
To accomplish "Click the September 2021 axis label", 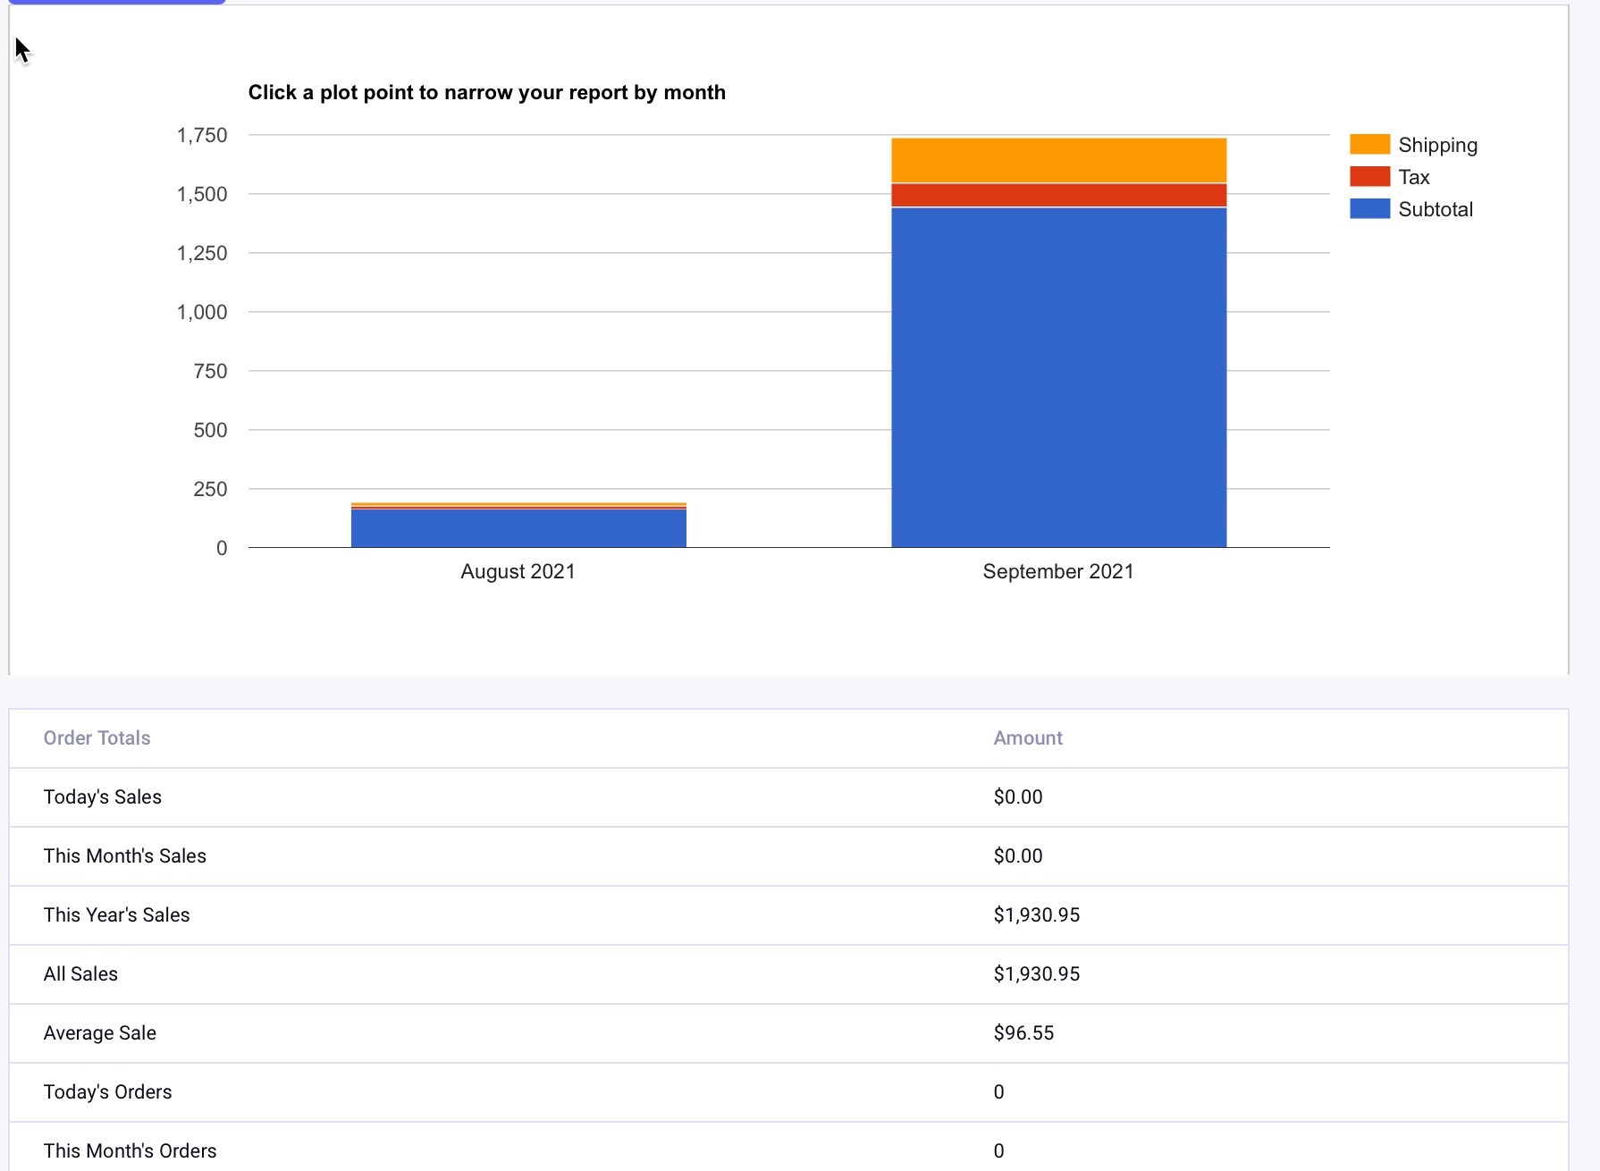I will [x=1058, y=571].
